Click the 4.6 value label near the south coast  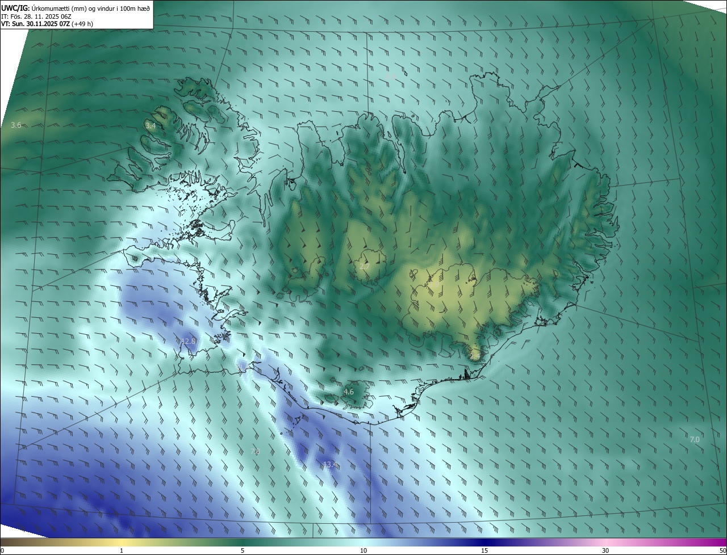[x=349, y=392]
